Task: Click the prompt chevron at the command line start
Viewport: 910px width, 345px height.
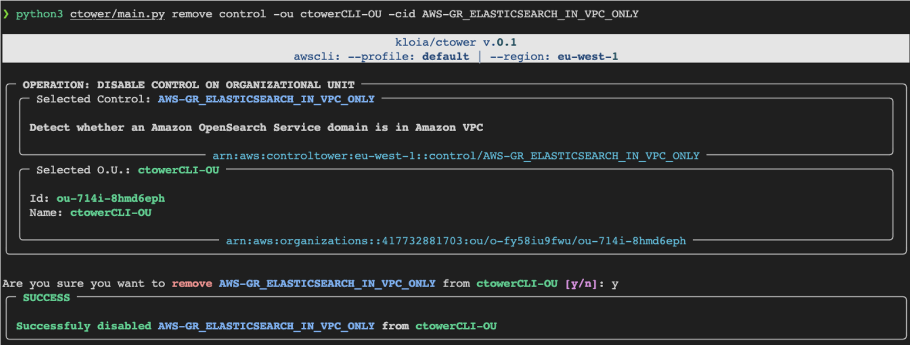Action: tap(6, 14)
